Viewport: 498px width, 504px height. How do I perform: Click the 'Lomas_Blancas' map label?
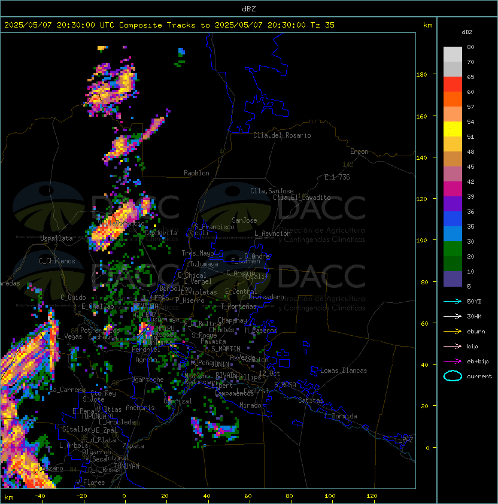click(344, 371)
